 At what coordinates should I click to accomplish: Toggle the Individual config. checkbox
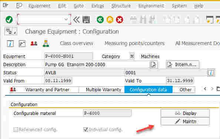[x=86, y=130]
